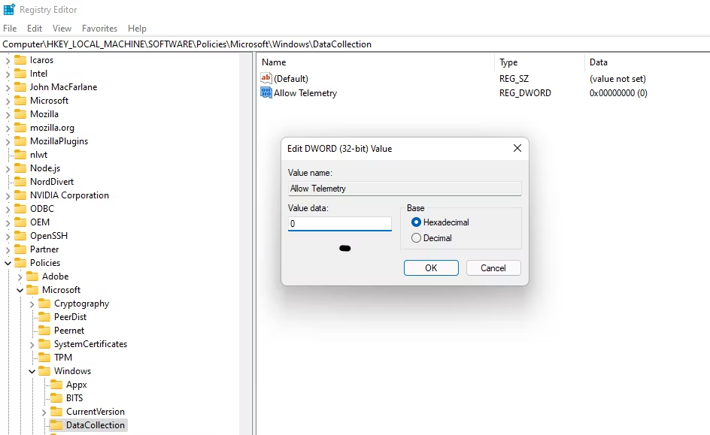
Task: Click the tree pane vertical scrollbar
Action: [x=246, y=243]
